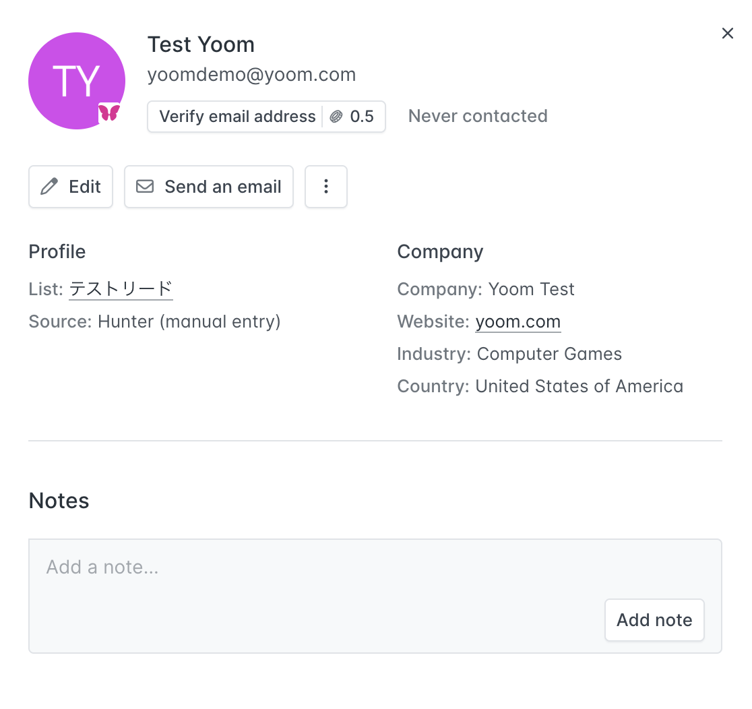Click the pink butterfly badge on avatar
The image size is (752, 709).
click(109, 113)
